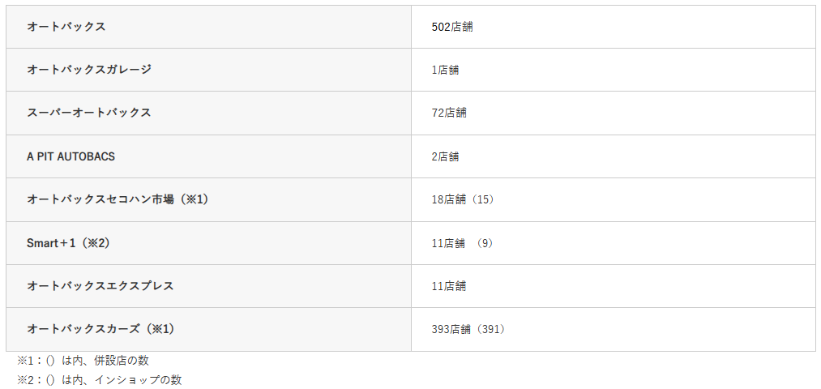Click the ※2 footnote about インショップ
Screen dimensions: 821x389
(x=99, y=379)
